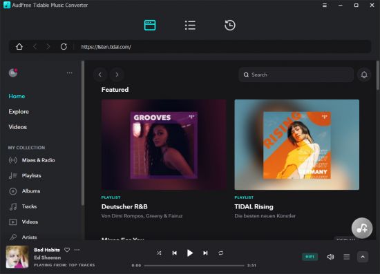Image resolution: width=380 pixels, height=274 pixels.
Task: Click the HiFi quality badge
Action: 310,257
